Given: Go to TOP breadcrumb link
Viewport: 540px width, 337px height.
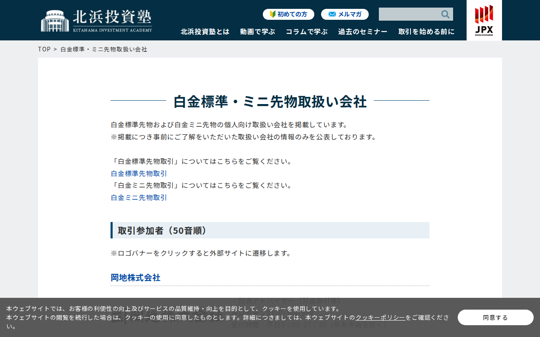Looking at the screenshot, I should coord(44,49).
